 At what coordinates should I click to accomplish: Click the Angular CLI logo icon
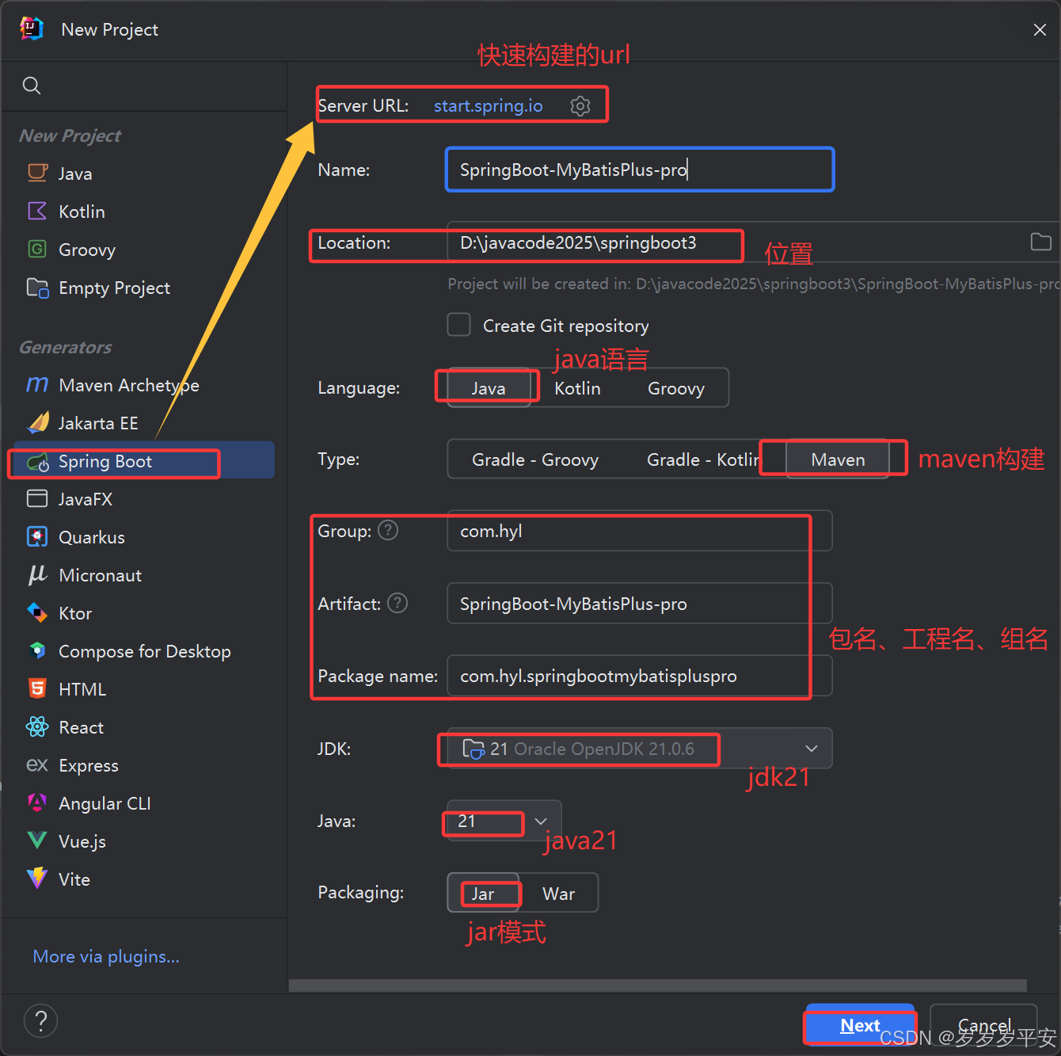coord(37,802)
